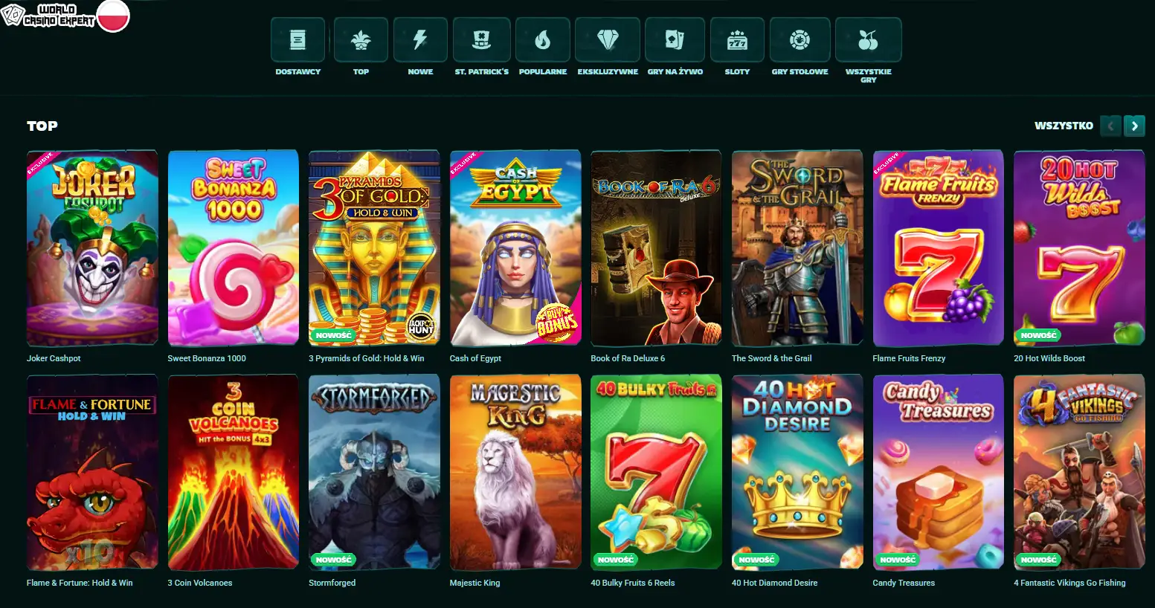Launch the 3 Coin Volcanoes thumbnail
Screen dimensions: 1155x608
pyautogui.click(x=234, y=473)
